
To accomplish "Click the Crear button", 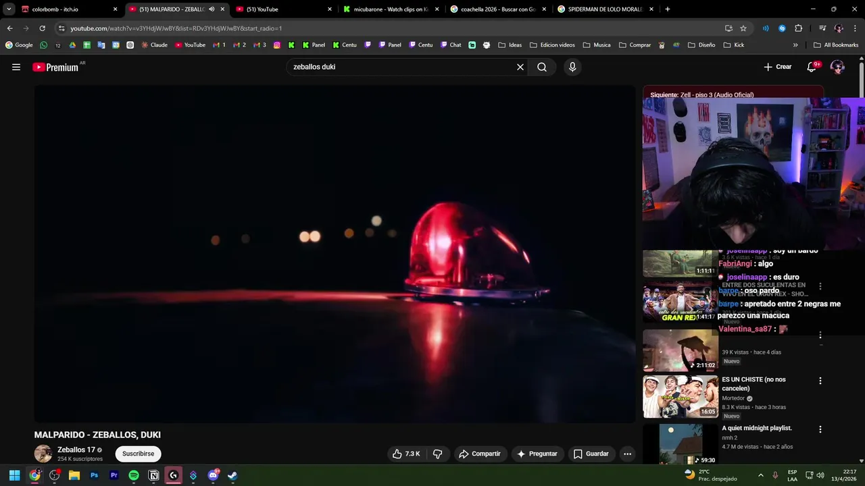I will [777, 67].
